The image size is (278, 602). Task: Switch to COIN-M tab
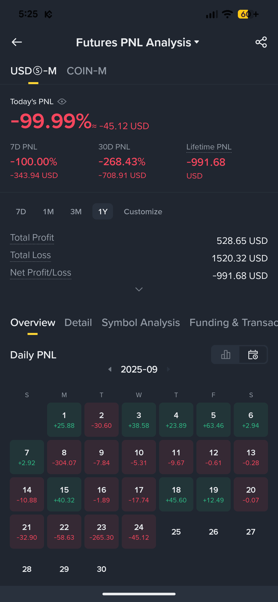(86, 71)
